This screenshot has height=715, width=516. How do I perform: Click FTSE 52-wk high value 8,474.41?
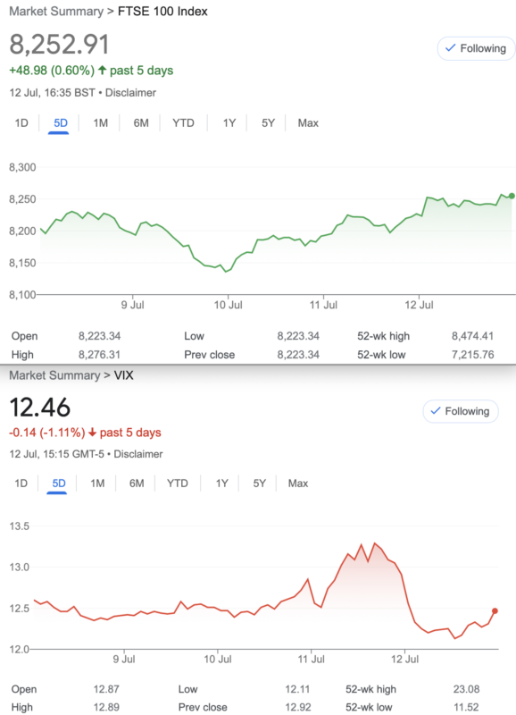coord(472,337)
